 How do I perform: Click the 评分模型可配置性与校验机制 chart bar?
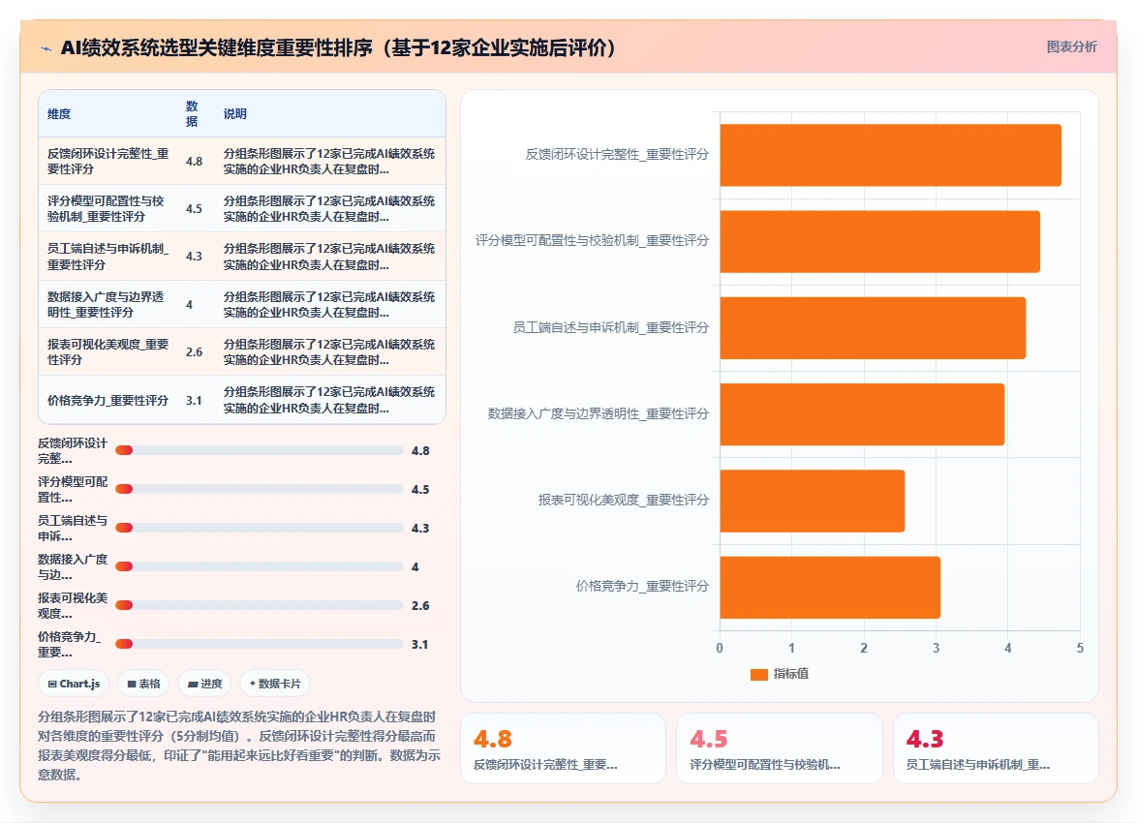(x=879, y=241)
